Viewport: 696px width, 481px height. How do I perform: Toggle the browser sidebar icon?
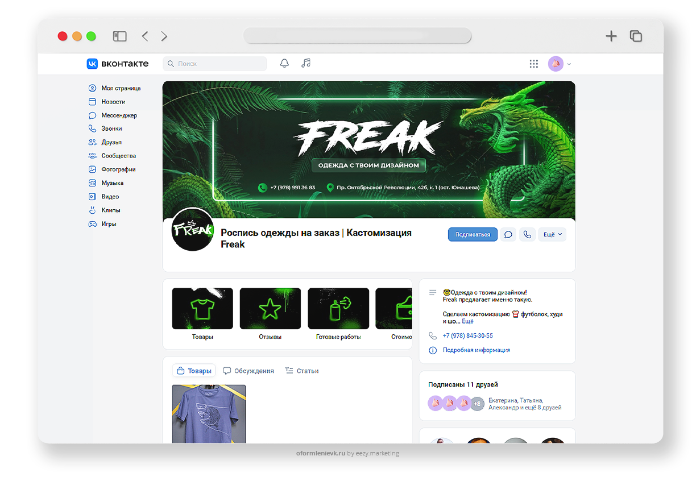[x=119, y=36]
